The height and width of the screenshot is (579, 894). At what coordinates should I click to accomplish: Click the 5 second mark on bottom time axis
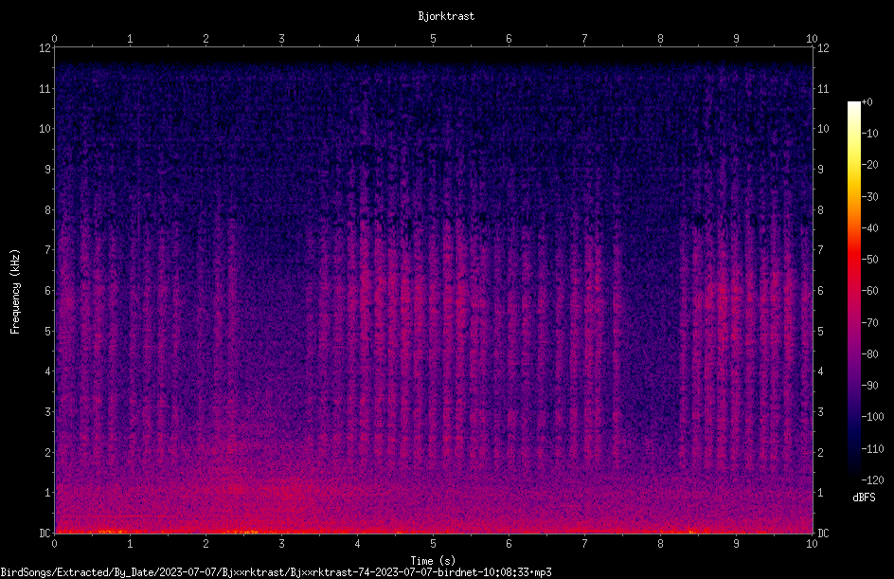click(434, 544)
